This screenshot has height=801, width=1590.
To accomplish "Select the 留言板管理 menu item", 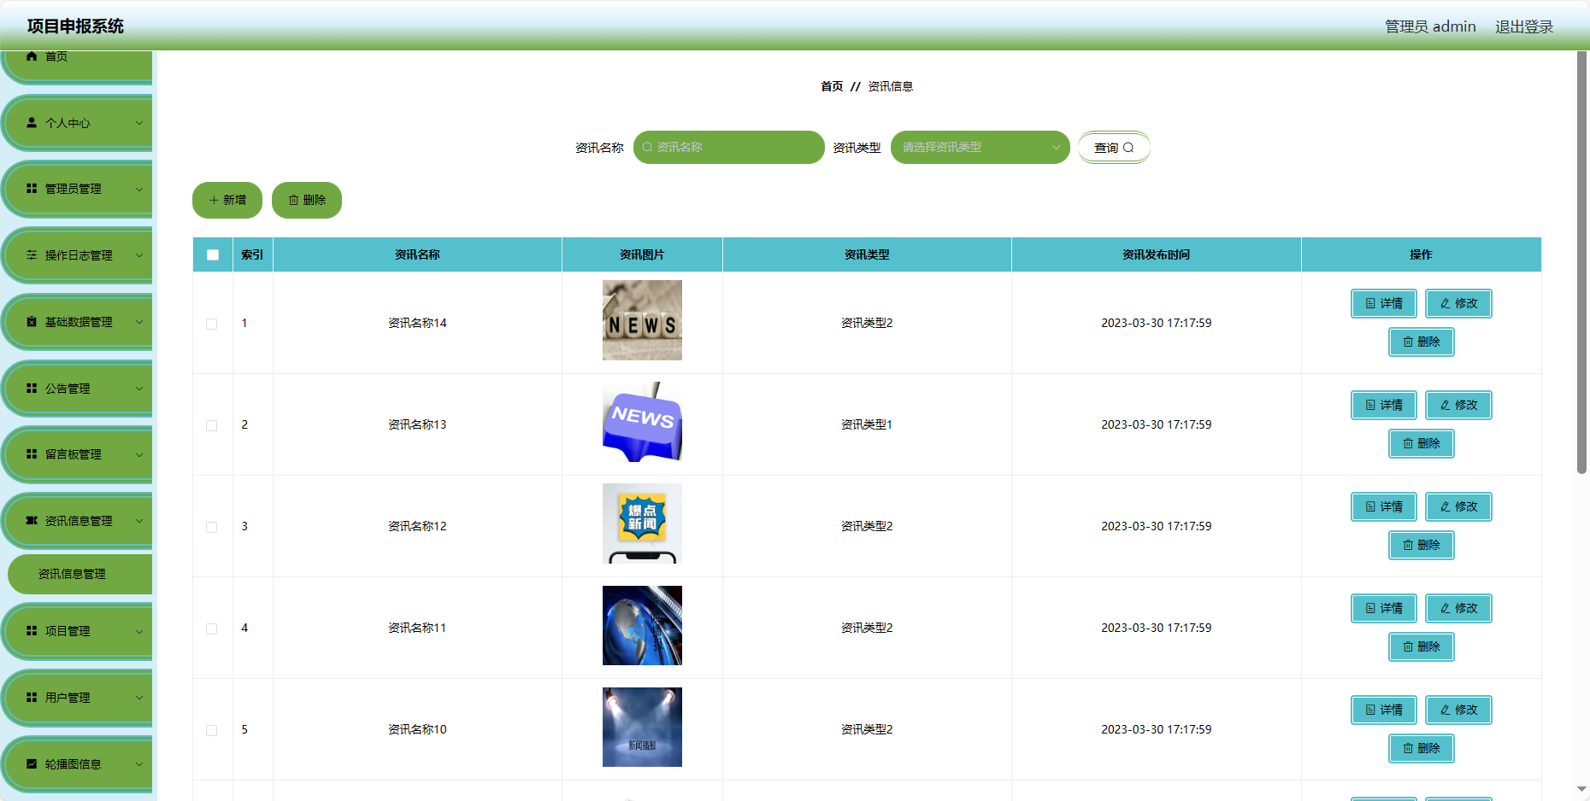I will tap(79, 454).
